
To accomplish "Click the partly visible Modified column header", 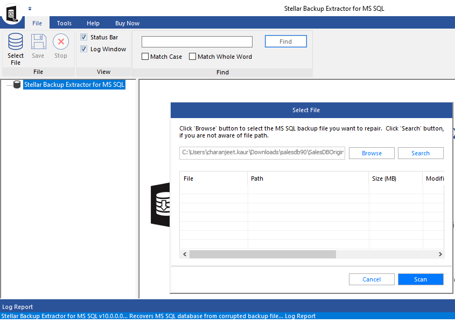I will click(x=433, y=178).
